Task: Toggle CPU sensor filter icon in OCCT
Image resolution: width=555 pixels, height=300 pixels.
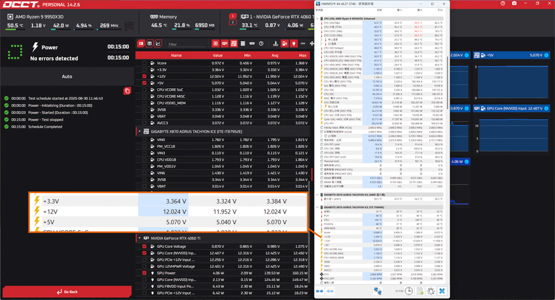Action: 215,43
